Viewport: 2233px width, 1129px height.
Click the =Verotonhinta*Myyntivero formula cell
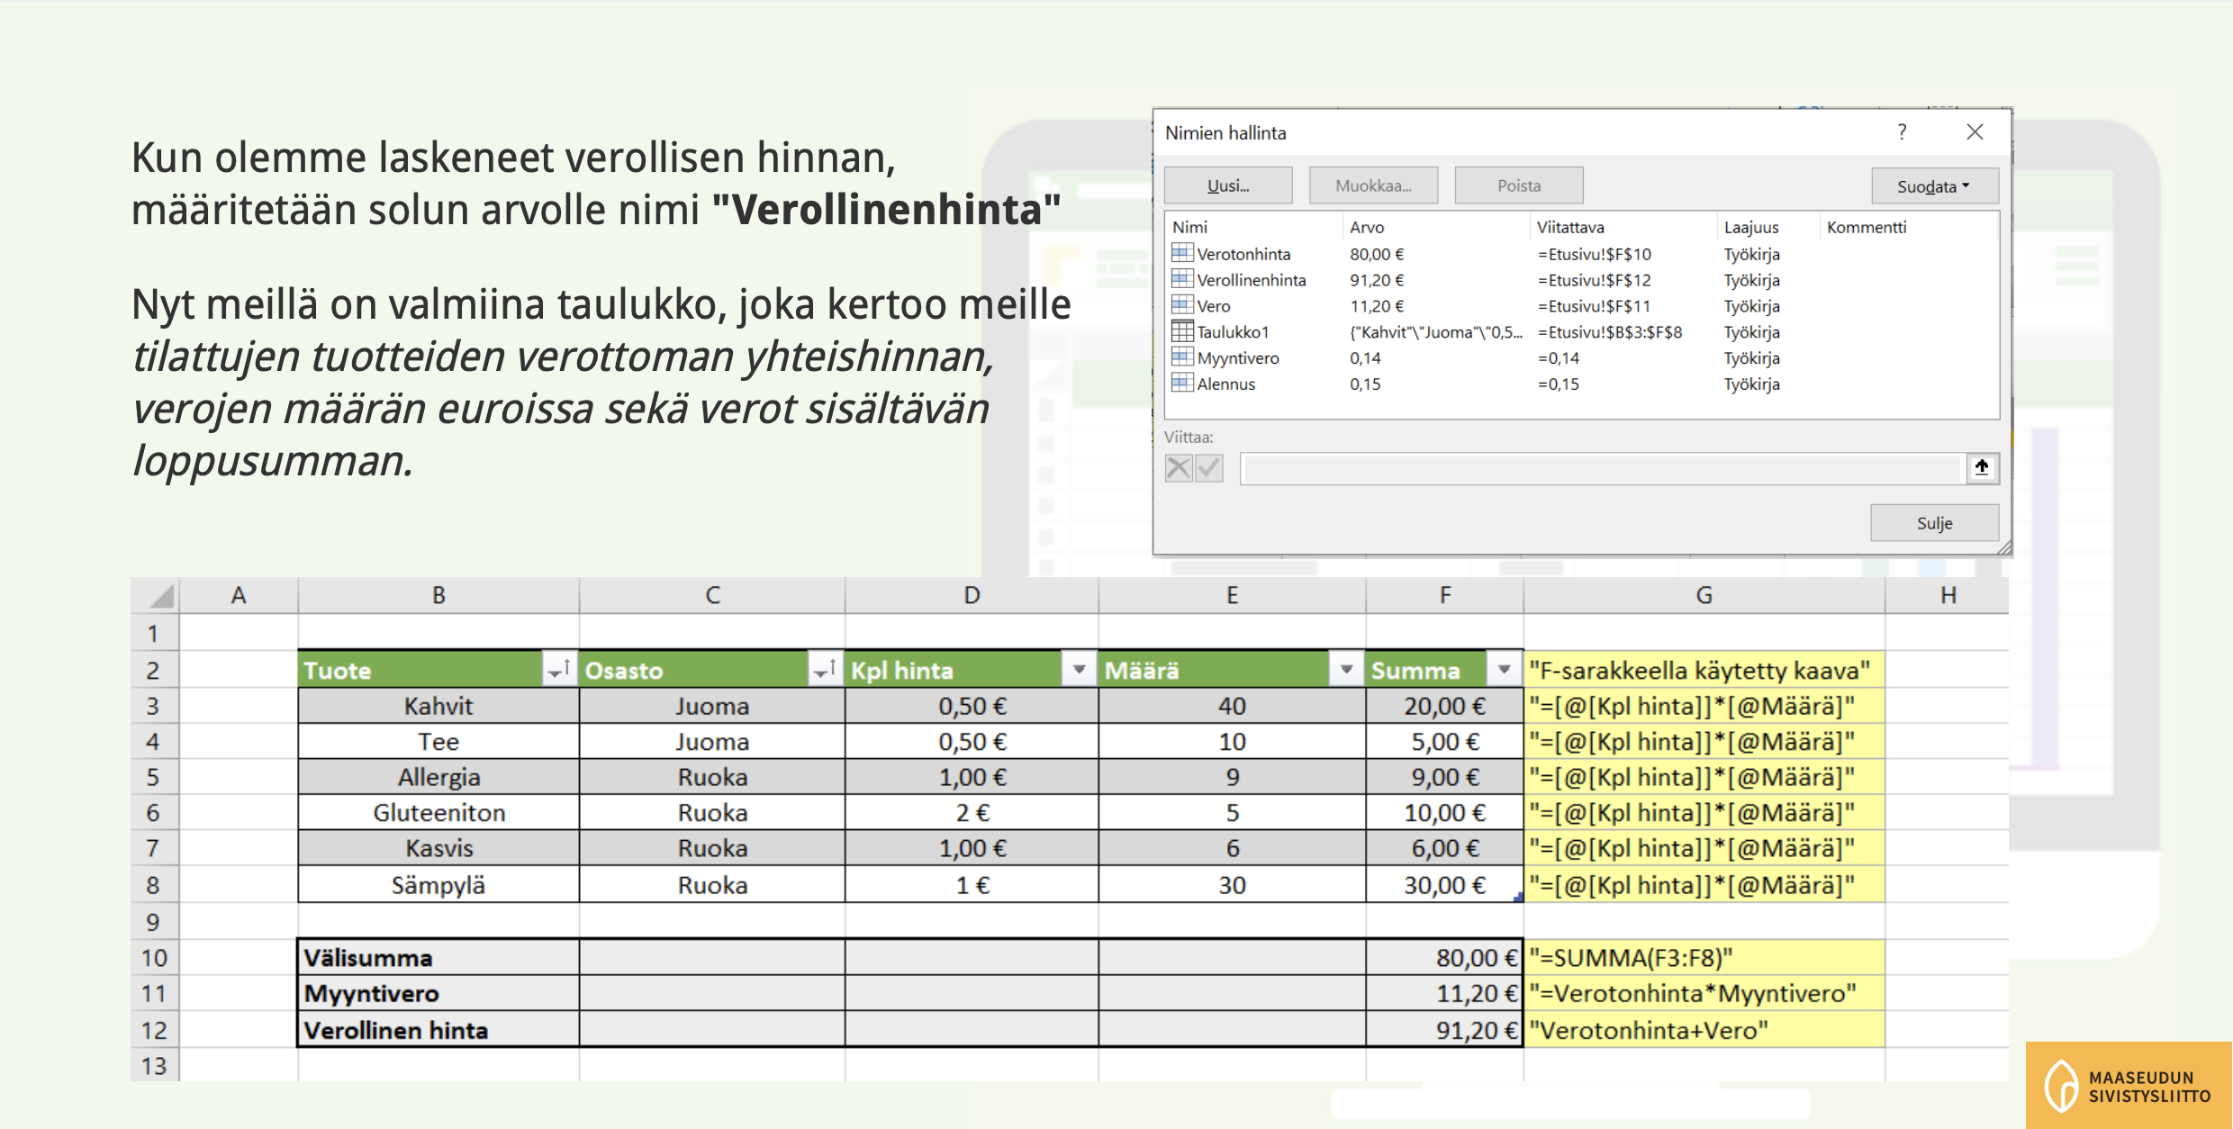1704,994
